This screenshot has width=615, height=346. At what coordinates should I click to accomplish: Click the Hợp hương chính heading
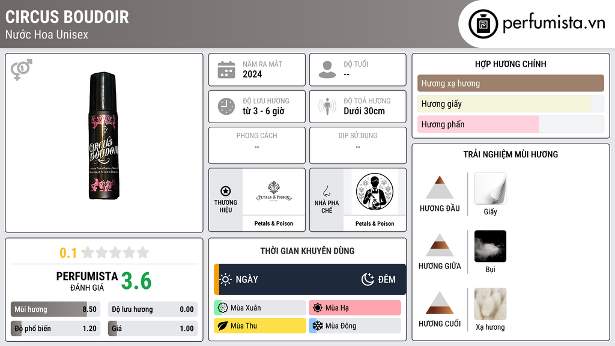click(x=510, y=64)
